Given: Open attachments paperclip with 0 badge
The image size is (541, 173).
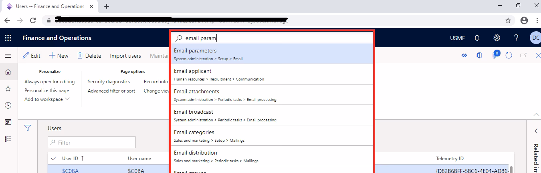Looking at the screenshot, I should coord(495,55).
